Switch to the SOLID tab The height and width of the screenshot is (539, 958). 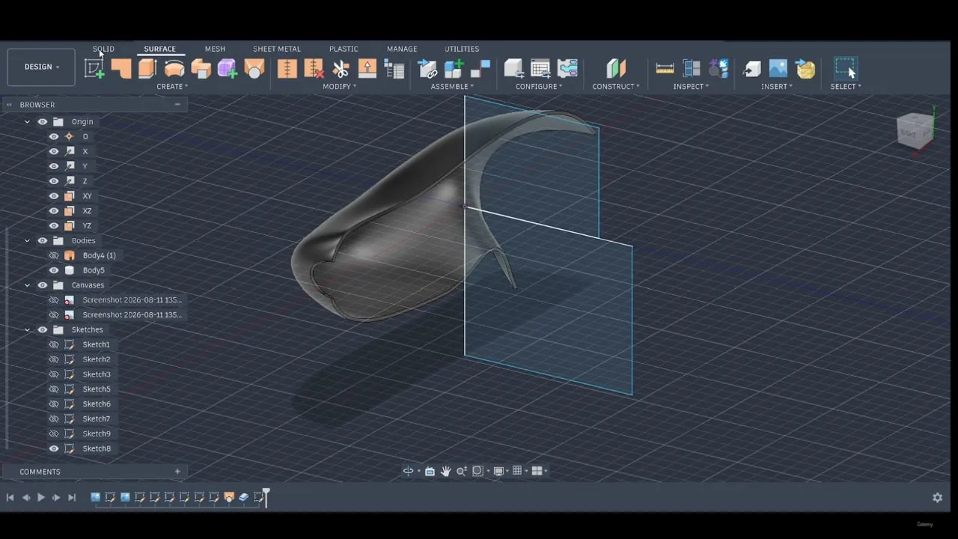tap(103, 49)
